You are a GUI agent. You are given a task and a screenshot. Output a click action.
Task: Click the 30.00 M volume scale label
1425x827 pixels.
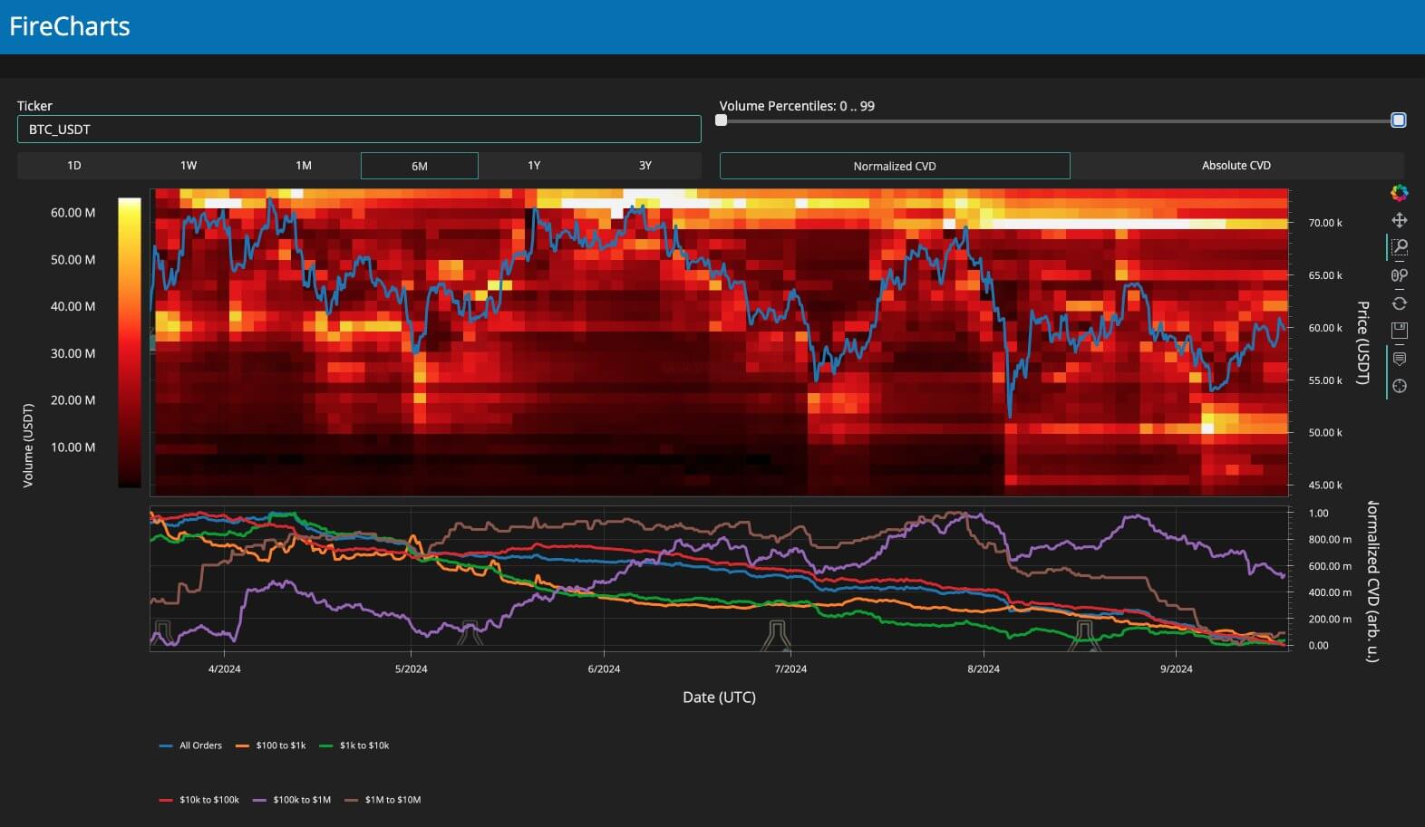coord(73,354)
